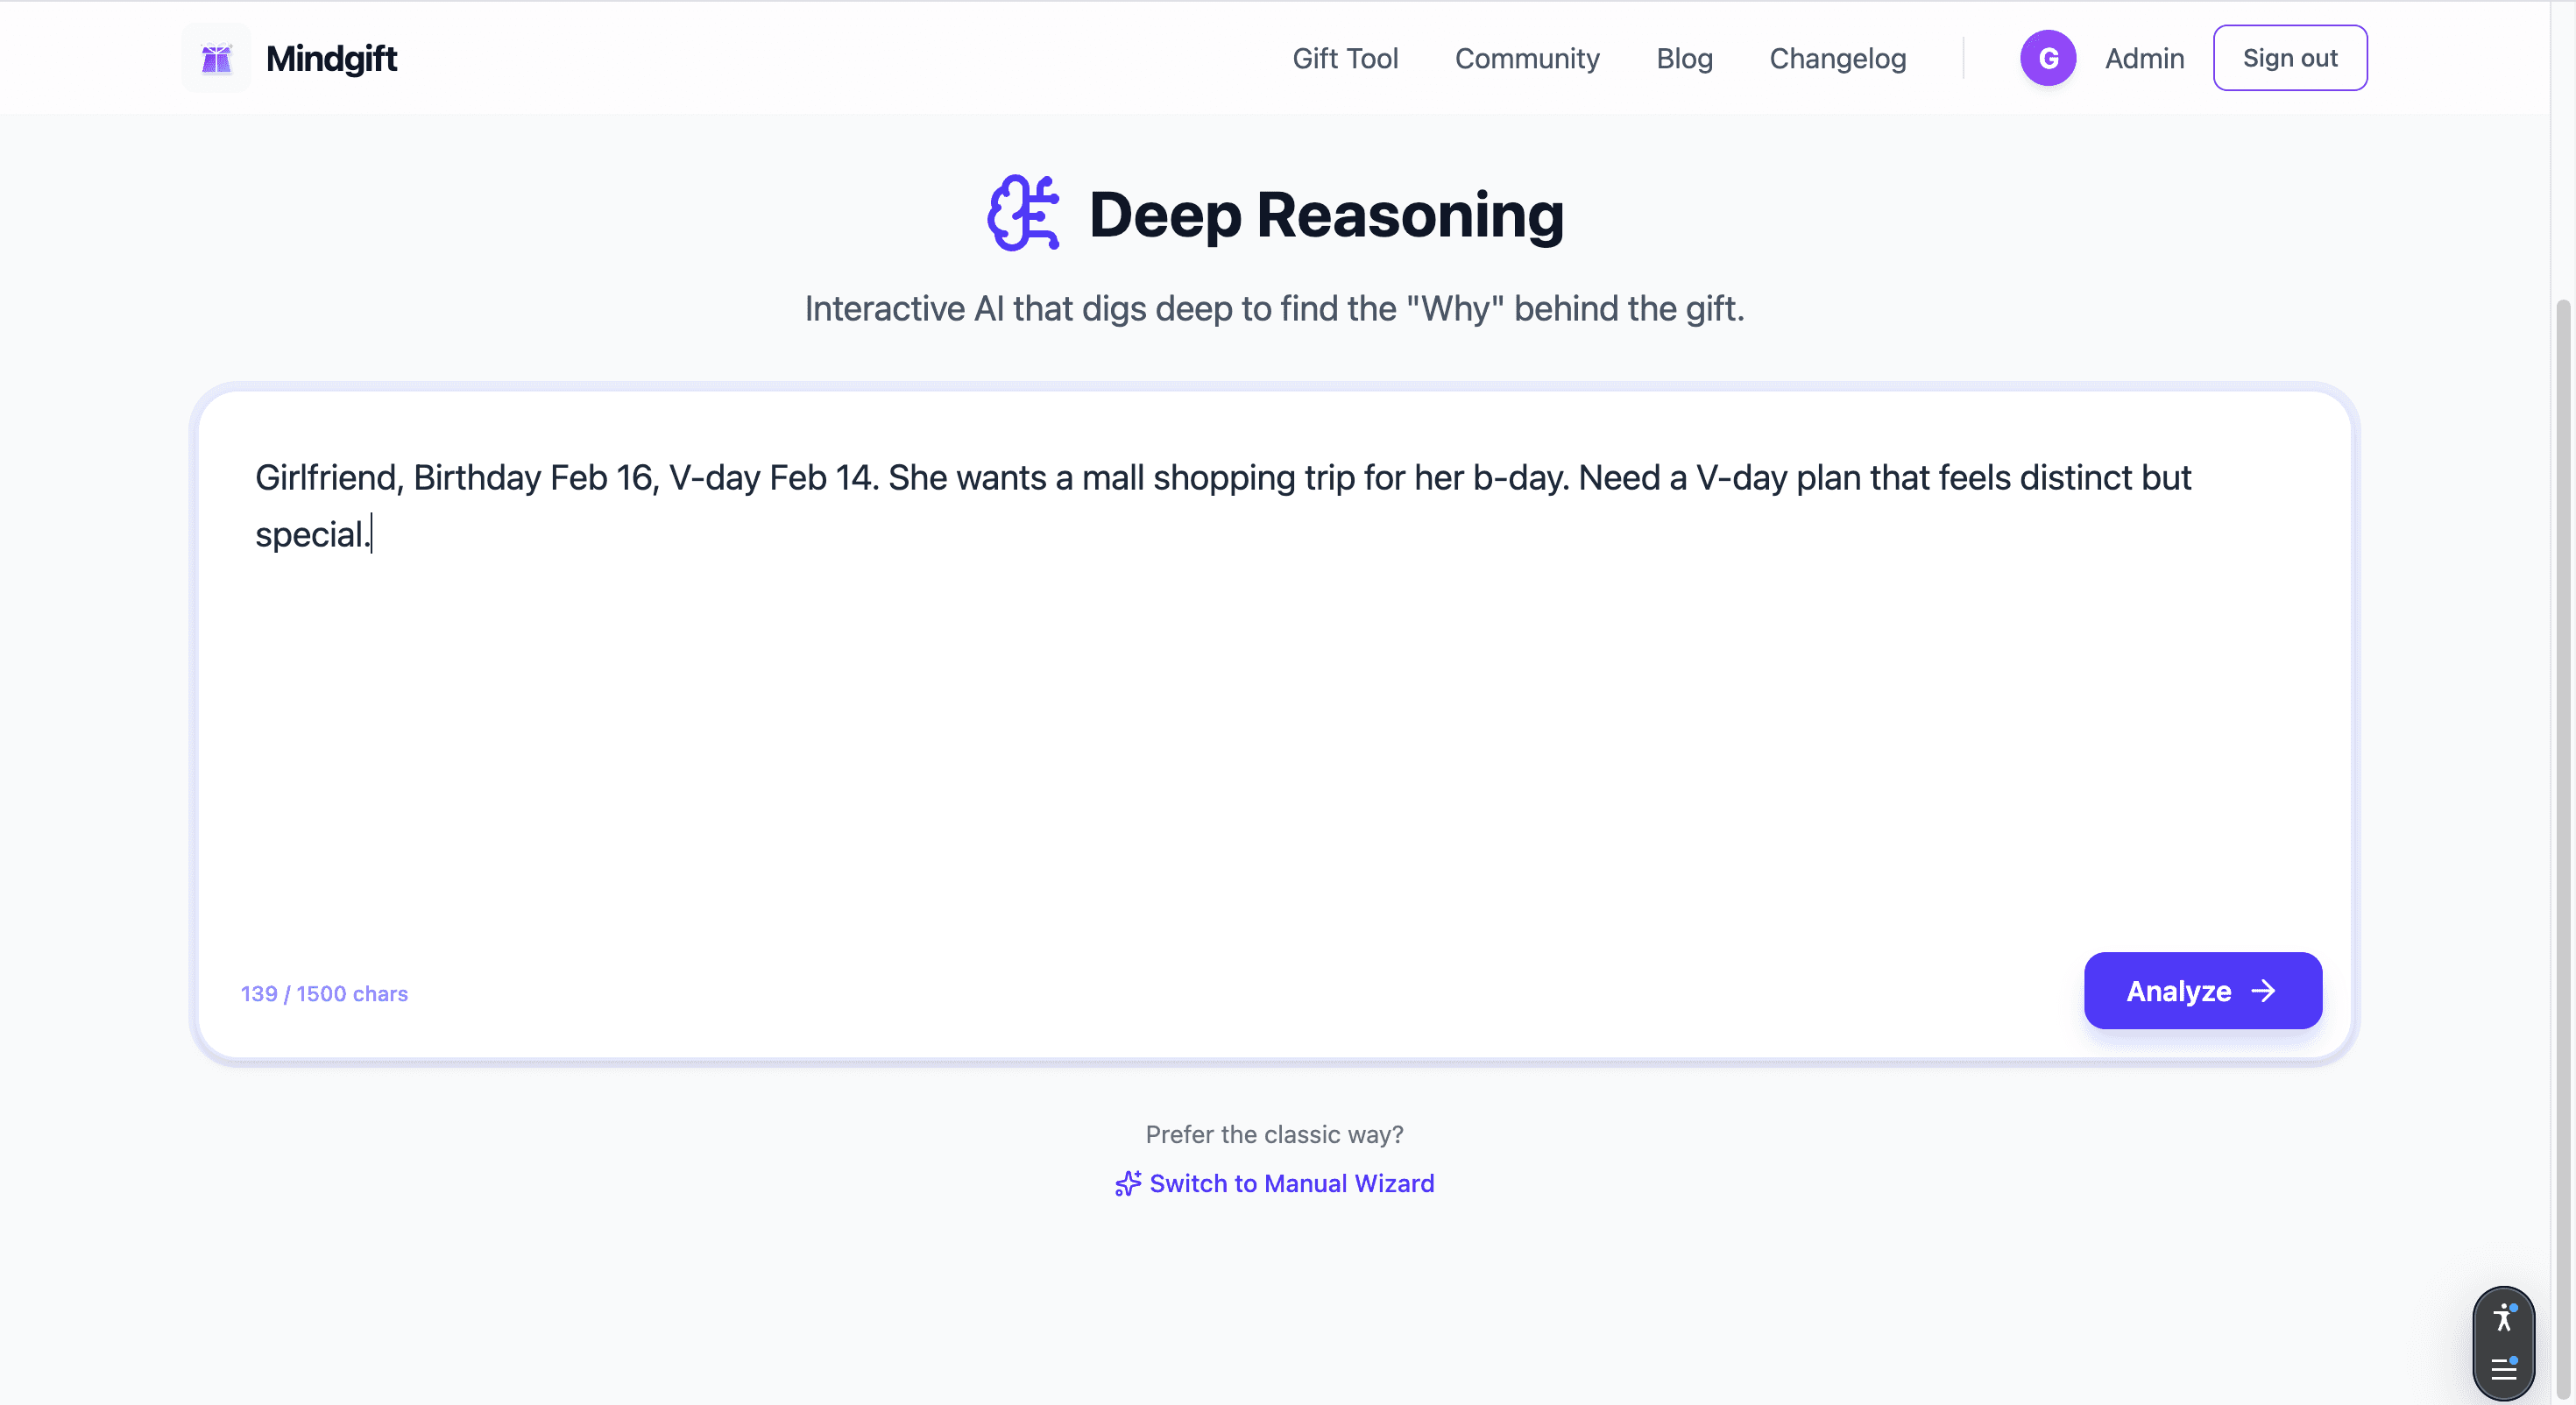Navigate to the Community section
2576x1405 pixels.
pyautogui.click(x=1527, y=58)
